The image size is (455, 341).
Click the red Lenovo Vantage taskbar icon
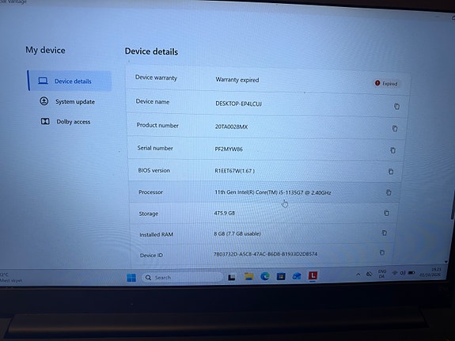point(313,275)
